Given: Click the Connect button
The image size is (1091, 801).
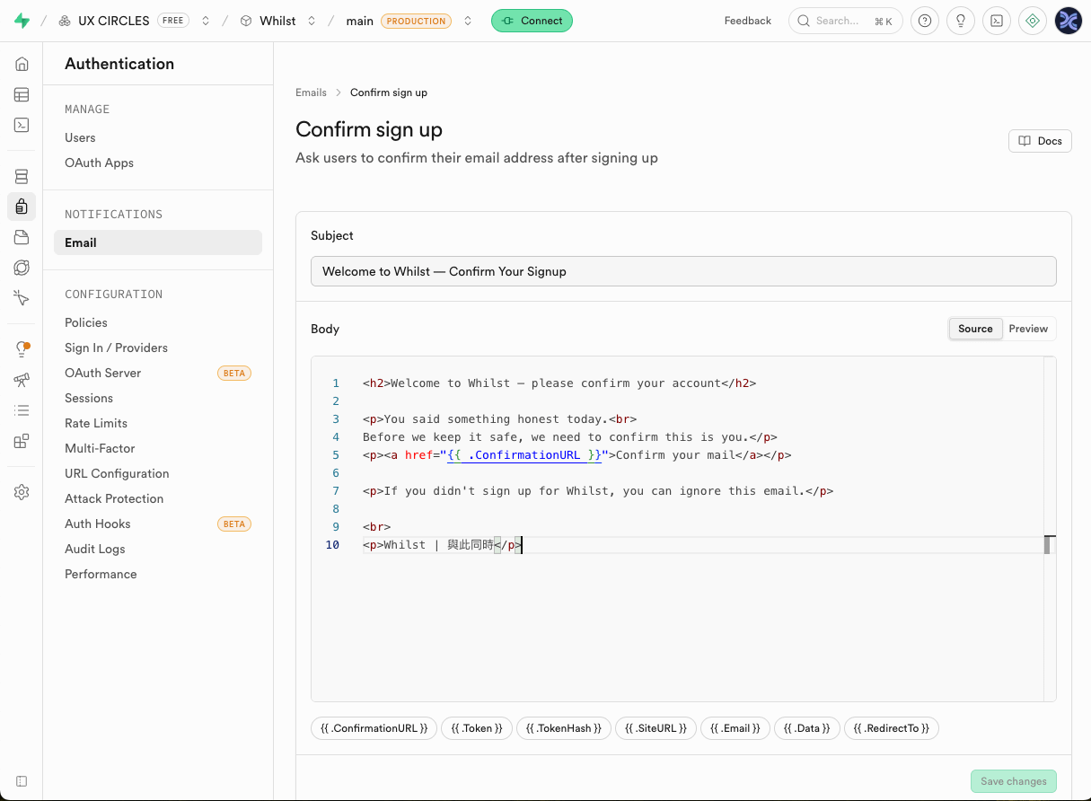Looking at the screenshot, I should (532, 21).
